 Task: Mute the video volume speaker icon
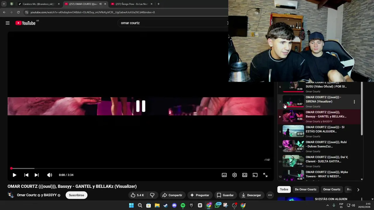(x=50, y=175)
